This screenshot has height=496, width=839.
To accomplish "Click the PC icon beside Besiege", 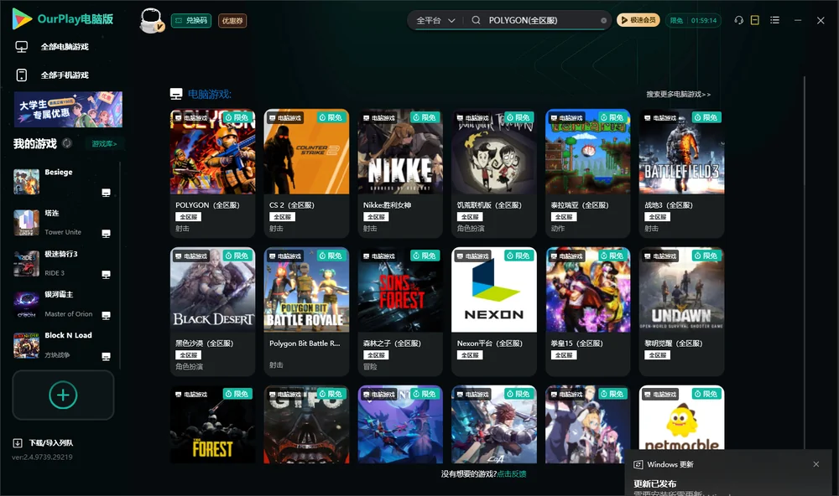I will click(106, 193).
